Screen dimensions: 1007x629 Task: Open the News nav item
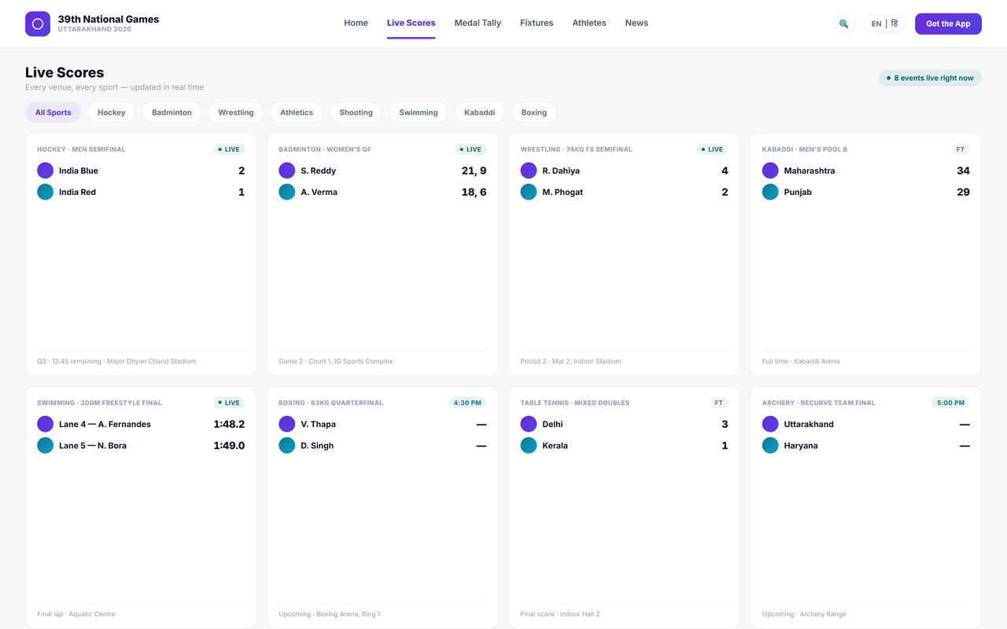click(636, 24)
